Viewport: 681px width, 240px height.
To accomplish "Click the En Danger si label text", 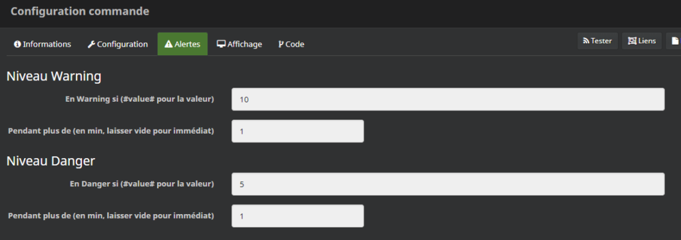I will coord(142,183).
